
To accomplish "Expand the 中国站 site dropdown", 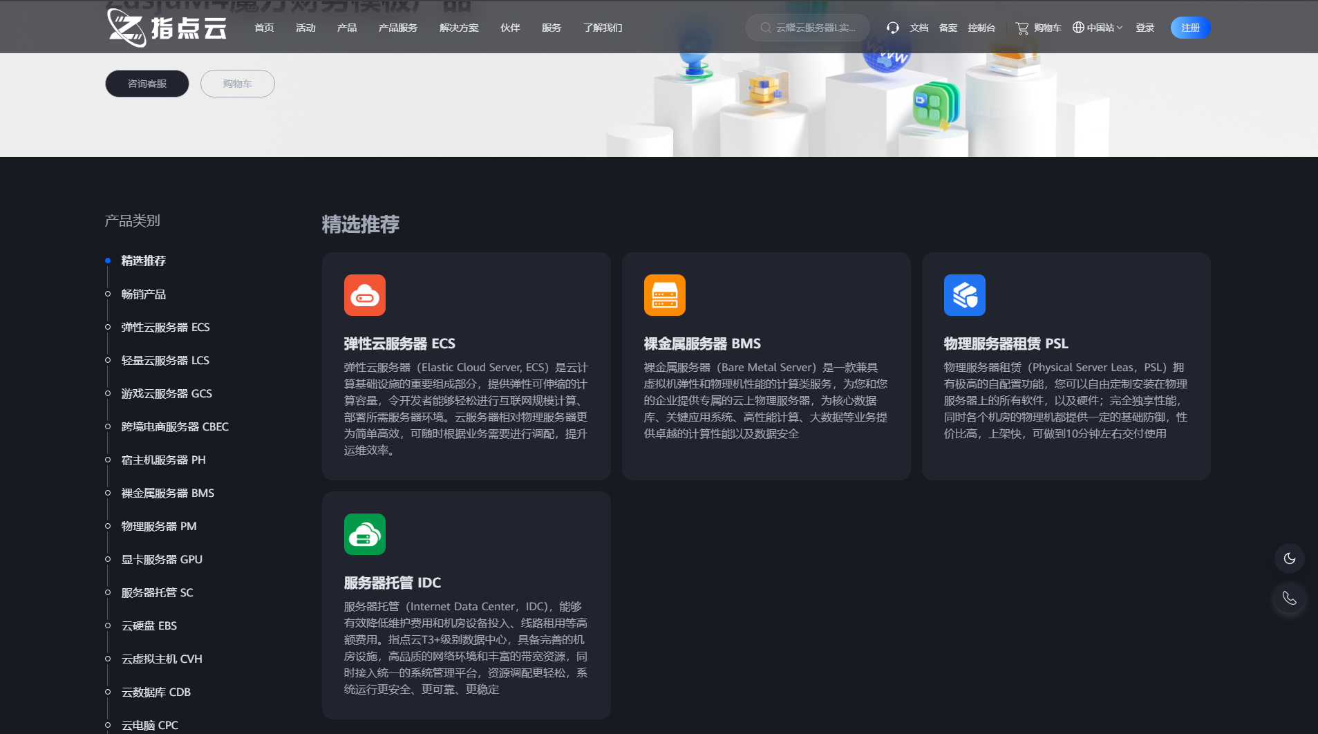I will click(x=1098, y=28).
